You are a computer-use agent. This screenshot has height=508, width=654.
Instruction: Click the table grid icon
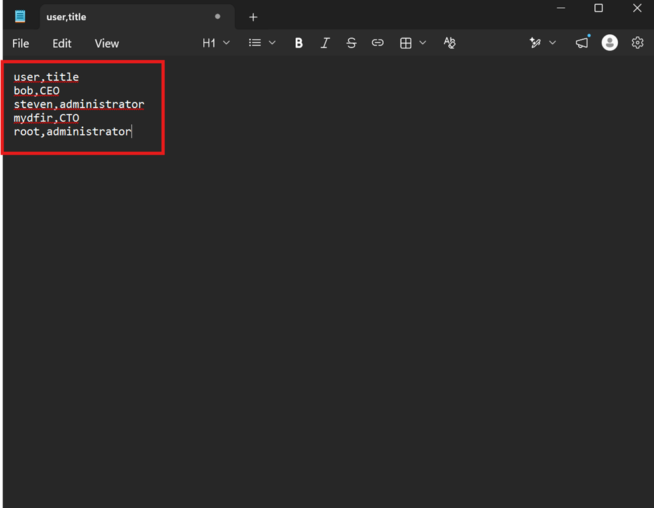point(406,43)
